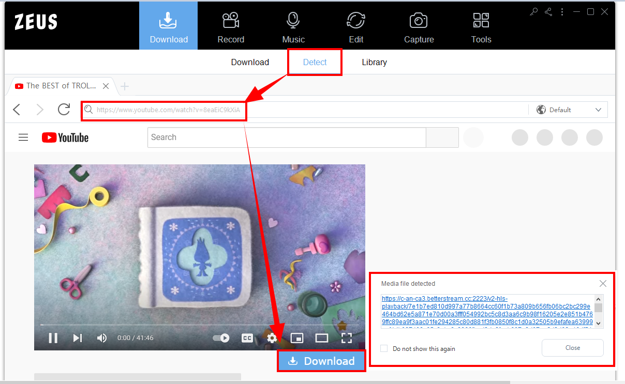625x384 pixels.
Task: Check 'Do not show this again'
Action: point(384,348)
